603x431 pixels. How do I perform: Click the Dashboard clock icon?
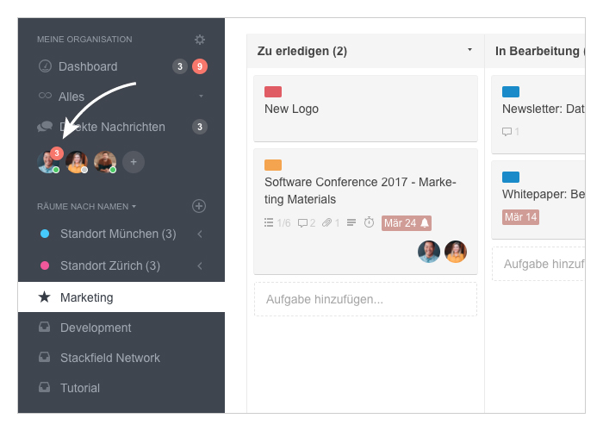45,66
